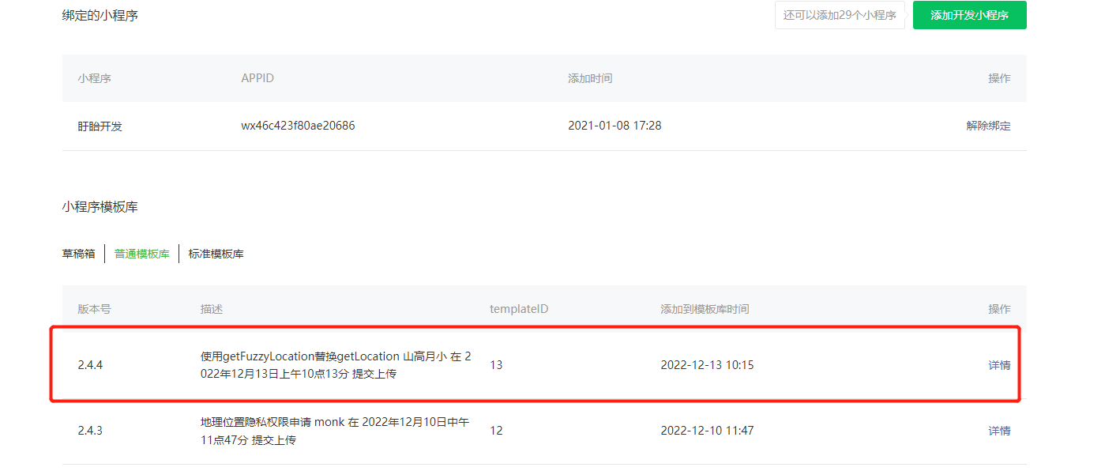Image resolution: width=1120 pixels, height=471 pixels.
Task: Click the 绑定的小程序 section heading
Action: click(x=100, y=15)
